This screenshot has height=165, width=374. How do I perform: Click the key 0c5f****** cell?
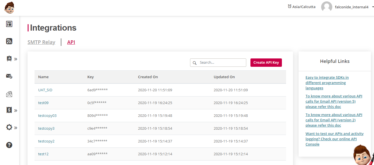[x=97, y=103]
